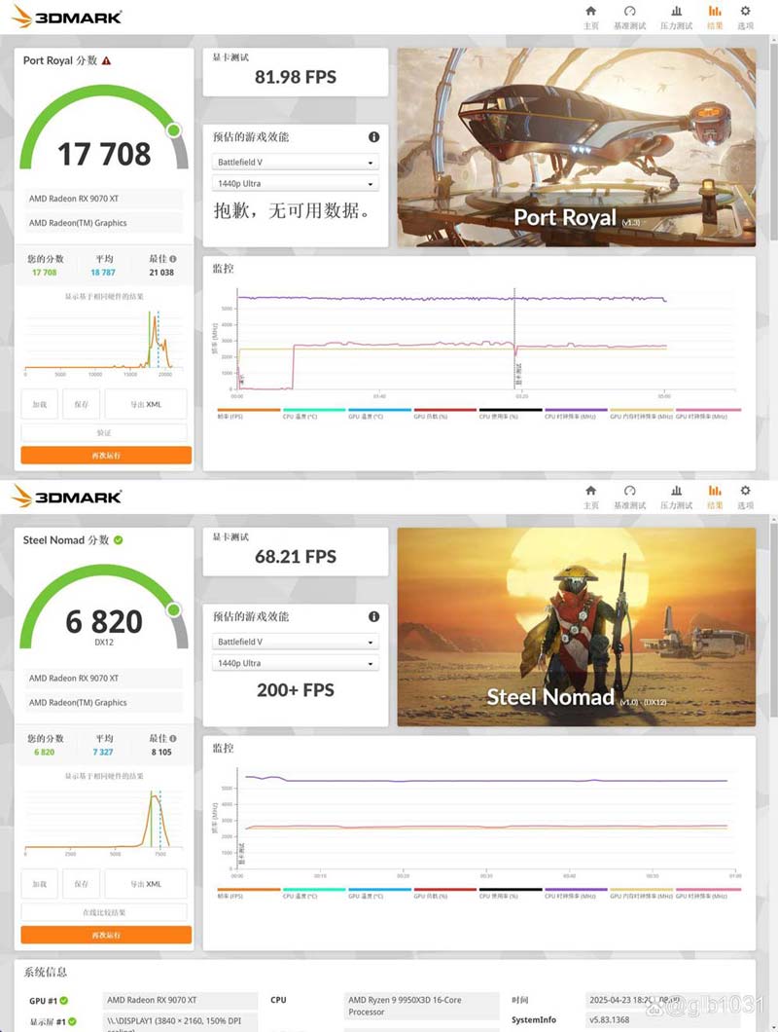Select 结果 tab label in Steel Nomad window
This screenshot has width=778, height=1032.
(715, 505)
